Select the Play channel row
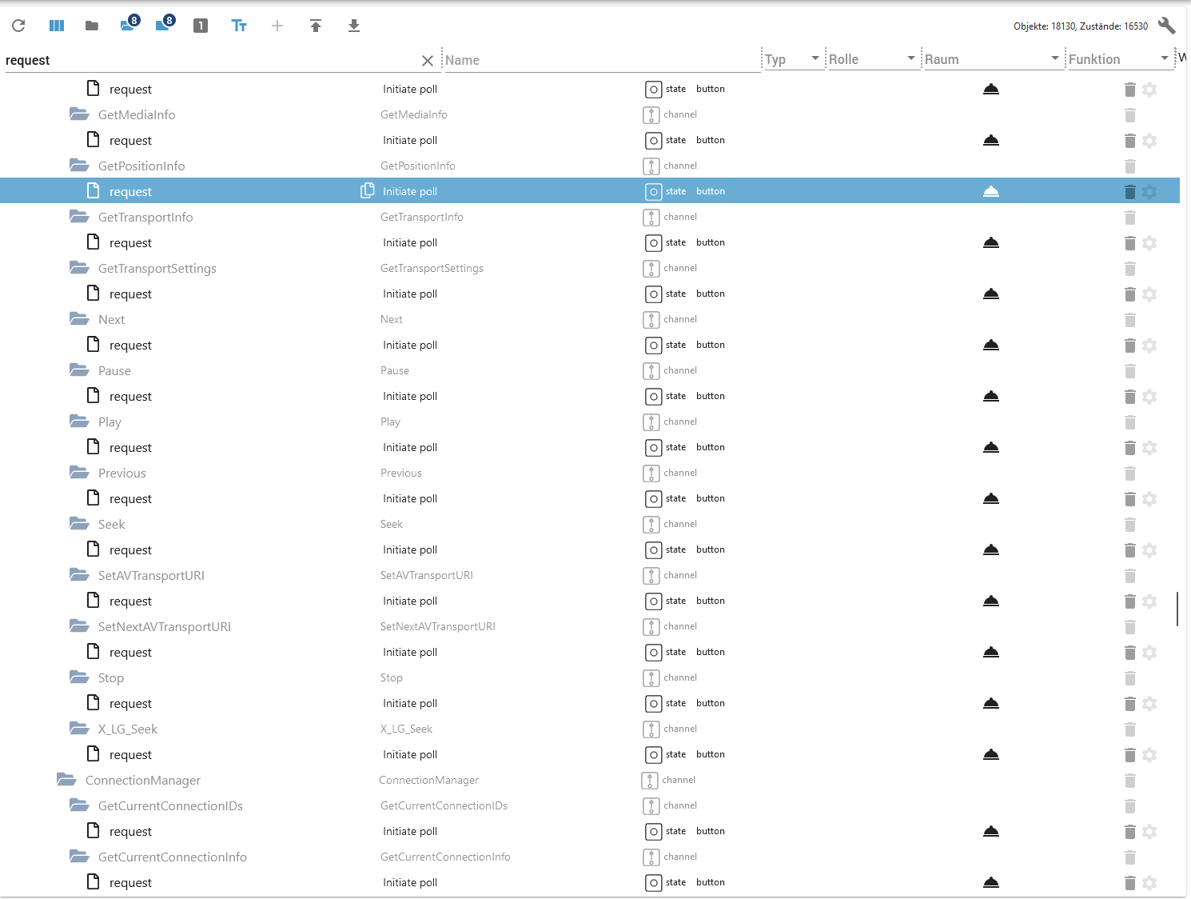Screen dimensions: 1191x899 point(590,422)
